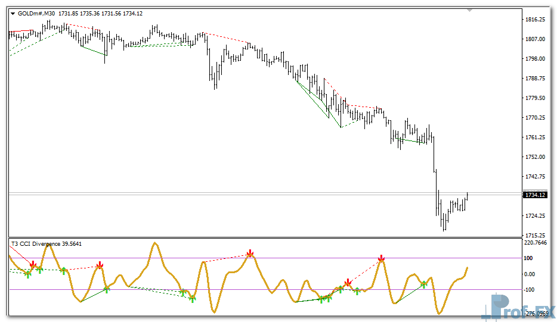Click the ProfFX watermark logo
Image resolution: width=557 pixels, height=322 pixels.
coord(519,307)
